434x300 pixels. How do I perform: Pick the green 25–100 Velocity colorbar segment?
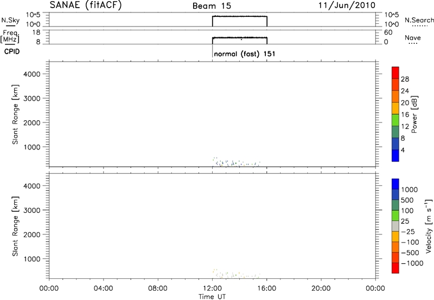coord(395,216)
